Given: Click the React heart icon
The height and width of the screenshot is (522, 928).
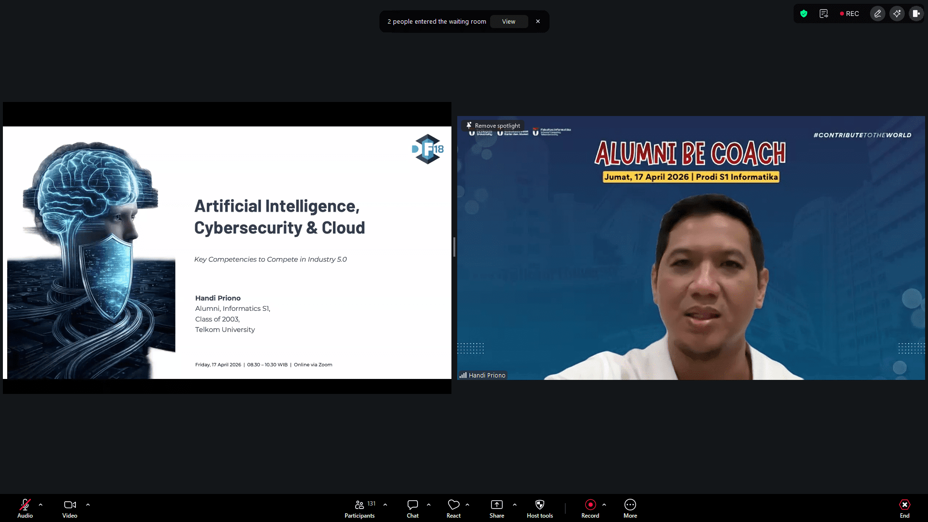Looking at the screenshot, I should pyautogui.click(x=453, y=505).
